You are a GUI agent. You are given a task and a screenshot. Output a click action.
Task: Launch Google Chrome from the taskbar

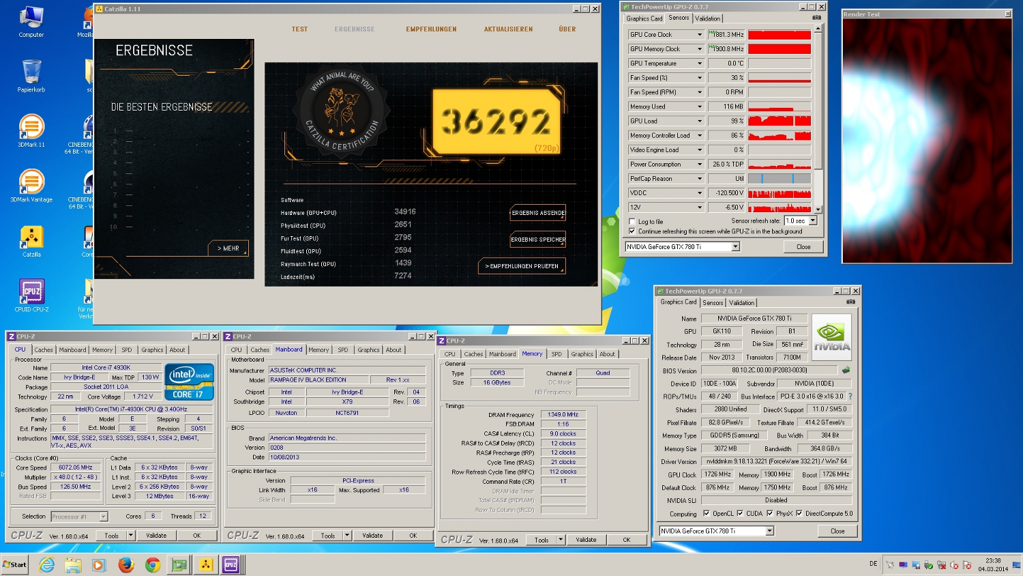[152, 564]
